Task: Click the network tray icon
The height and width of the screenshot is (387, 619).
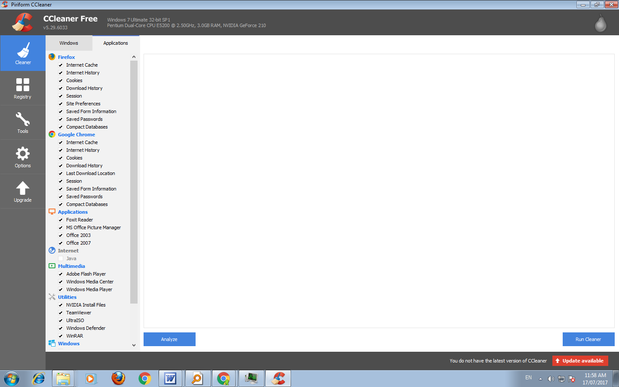Action: [x=561, y=379]
